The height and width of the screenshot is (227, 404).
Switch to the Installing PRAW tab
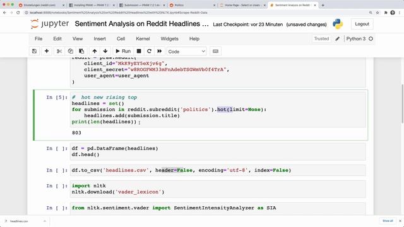tap(92, 5)
